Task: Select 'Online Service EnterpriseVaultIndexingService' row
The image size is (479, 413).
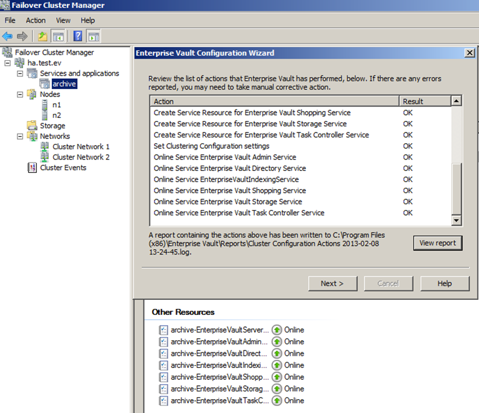Action: (300, 179)
